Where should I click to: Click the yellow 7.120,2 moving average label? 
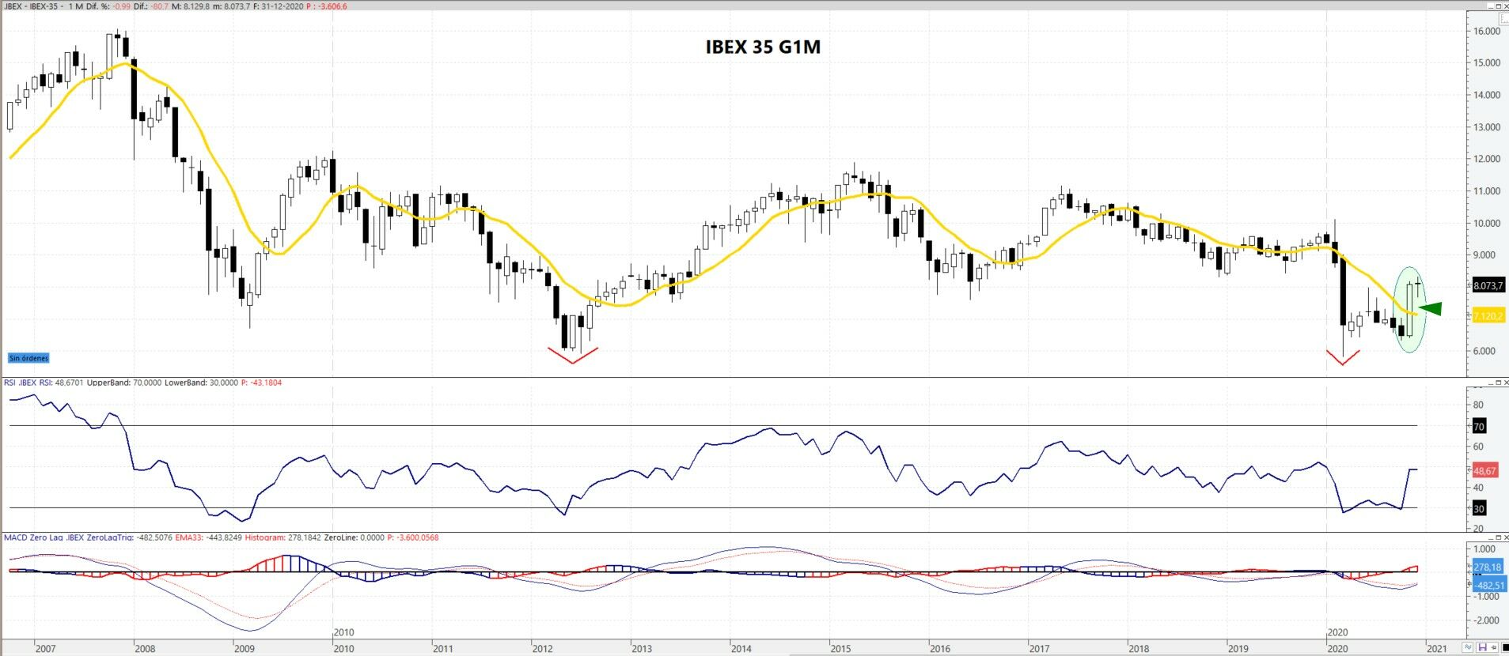[1488, 316]
